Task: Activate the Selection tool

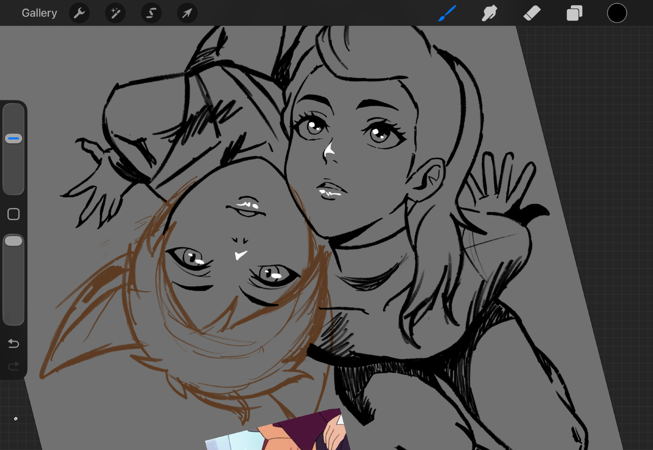Action: pos(151,13)
